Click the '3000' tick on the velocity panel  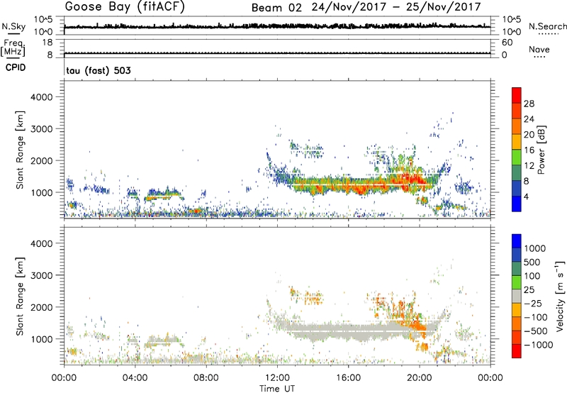pos(42,275)
